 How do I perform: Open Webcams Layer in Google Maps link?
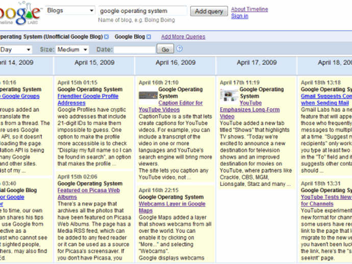click(x=172, y=207)
